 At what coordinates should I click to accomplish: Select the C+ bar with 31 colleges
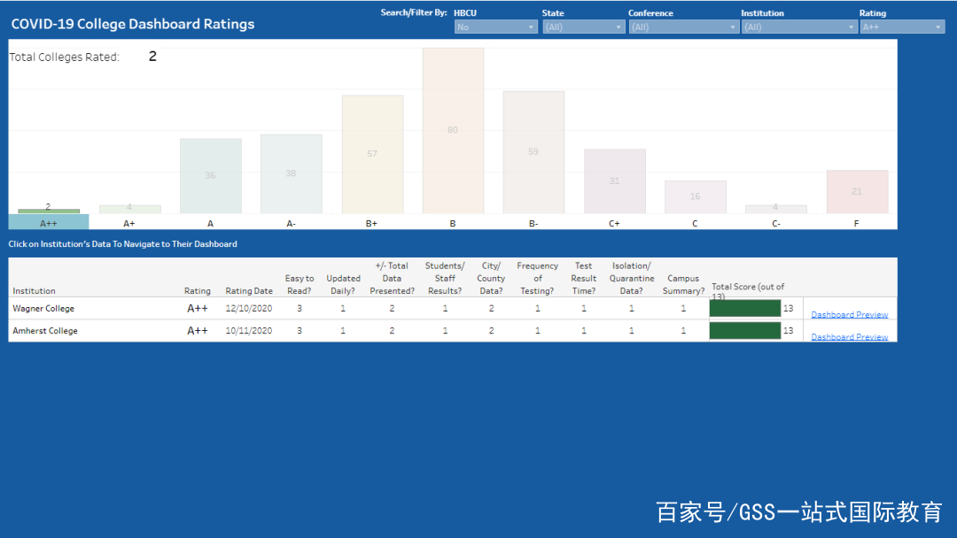coord(614,181)
